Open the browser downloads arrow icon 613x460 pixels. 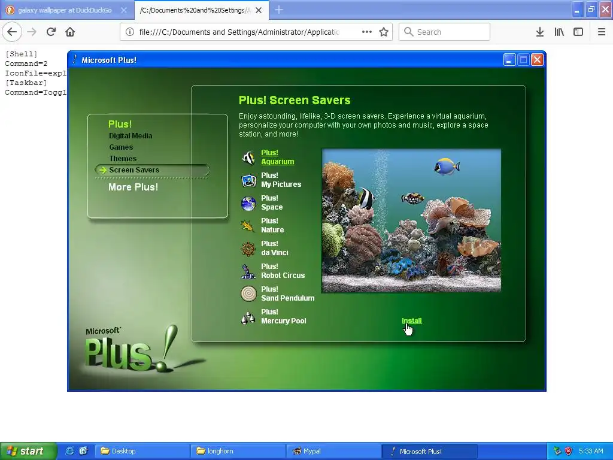tap(540, 32)
